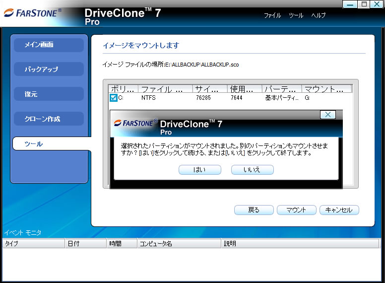Click the 使用... column header
This screenshot has height=283, width=385.
245,89
